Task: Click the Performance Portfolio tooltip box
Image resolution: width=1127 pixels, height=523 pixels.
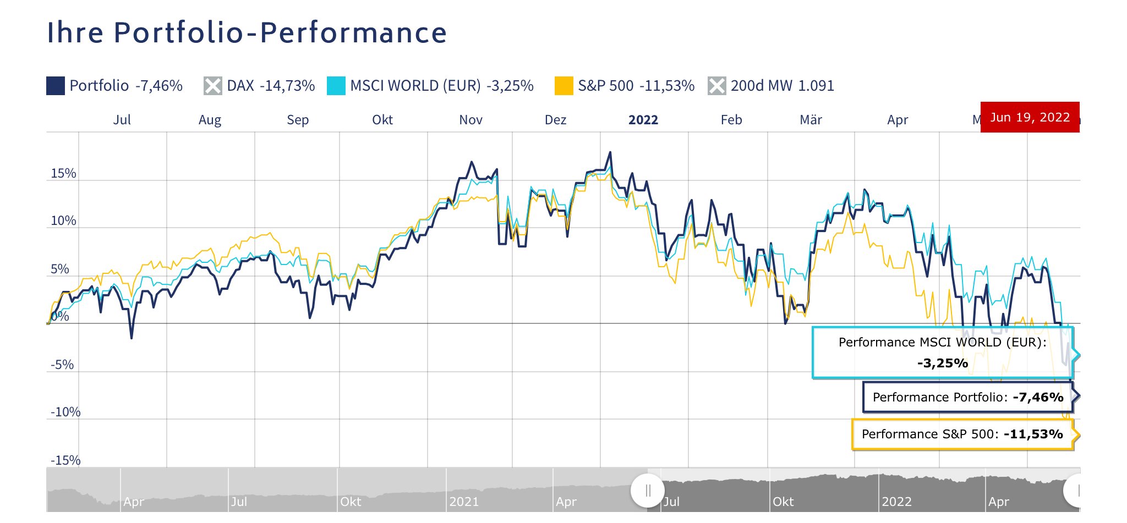Action: click(967, 397)
